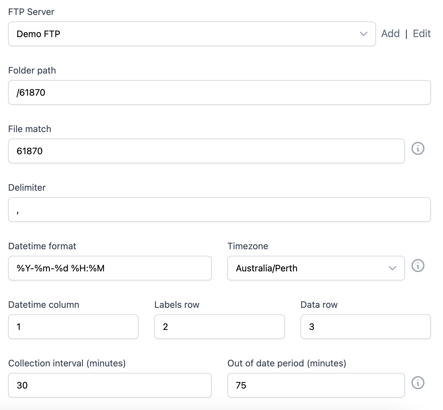Image resolution: width=443 pixels, height=410 pixels.
Task: Select the Datetime column field
Action: click(x=73, y=327)
